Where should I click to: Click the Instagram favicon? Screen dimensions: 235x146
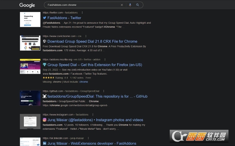coord(44,120)
